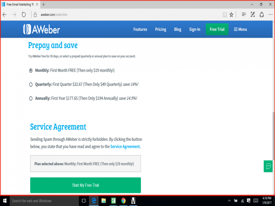The image size is (275, 206).
Task: Open a new browser tab plus
Action: 44,4
